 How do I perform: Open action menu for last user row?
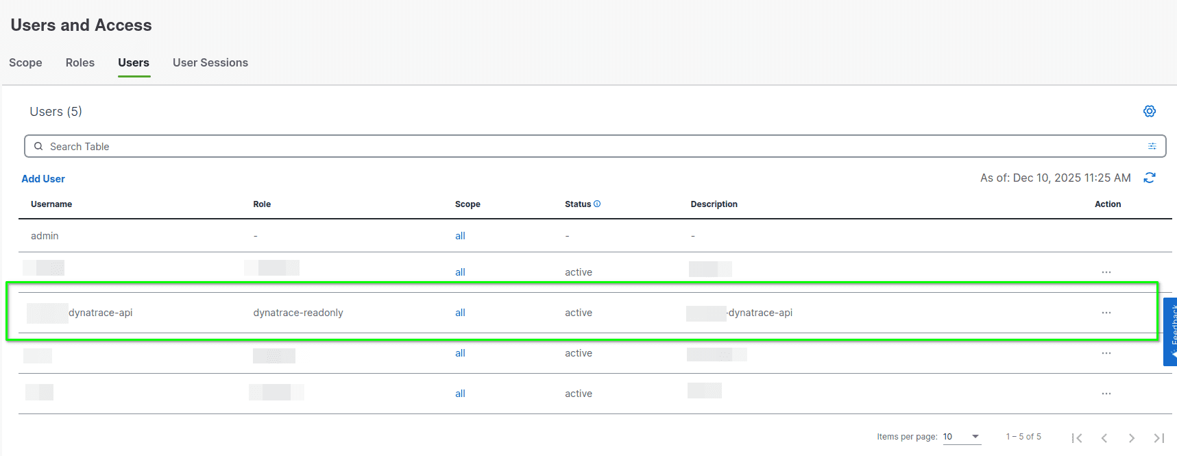click(1106, 394)
